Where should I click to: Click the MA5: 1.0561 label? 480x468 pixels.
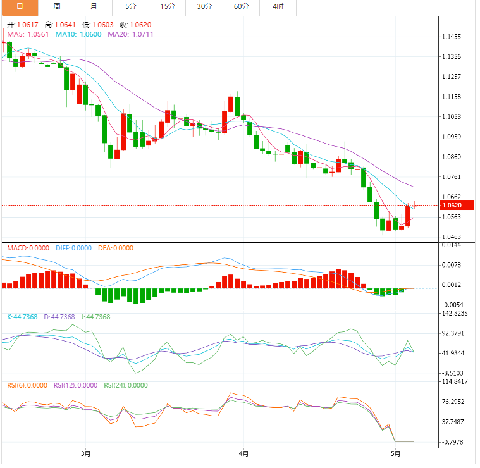coord(28,34)
